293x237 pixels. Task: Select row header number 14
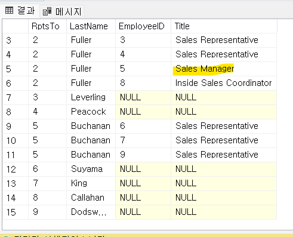point(16,198)
